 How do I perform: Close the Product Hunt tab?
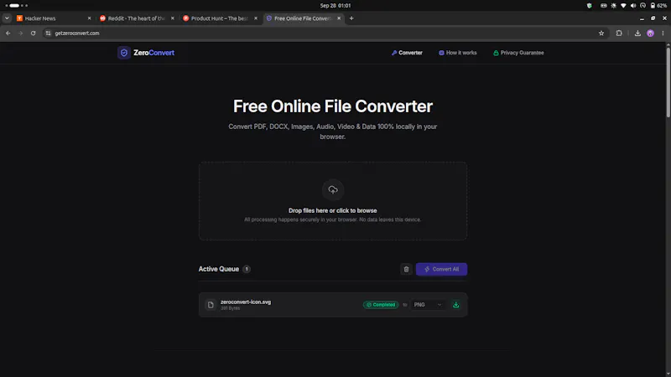click(256, 18)
